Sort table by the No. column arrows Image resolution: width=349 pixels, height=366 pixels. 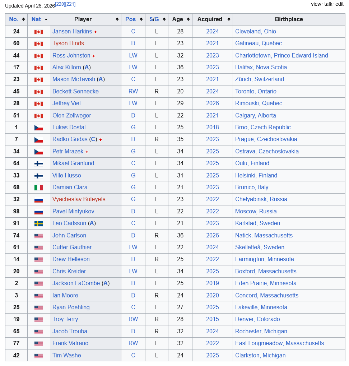(x=23, y=19)
